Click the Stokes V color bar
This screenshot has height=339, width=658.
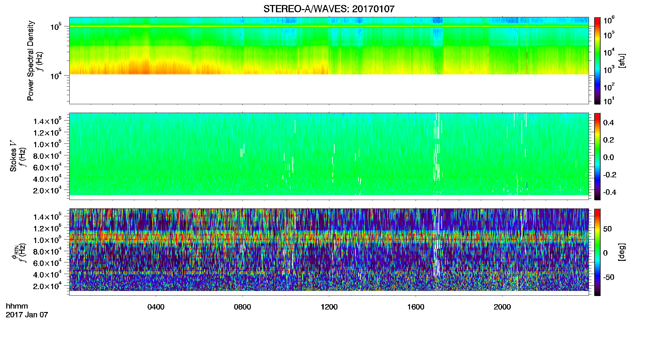tap(597, 156)
